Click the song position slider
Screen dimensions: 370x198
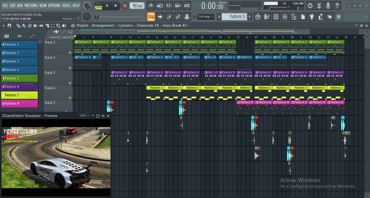click(x=119, y=17)
